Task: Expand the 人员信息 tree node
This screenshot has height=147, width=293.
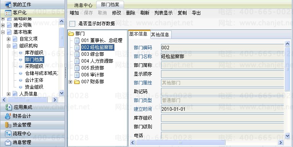Action: pos(9,94)
